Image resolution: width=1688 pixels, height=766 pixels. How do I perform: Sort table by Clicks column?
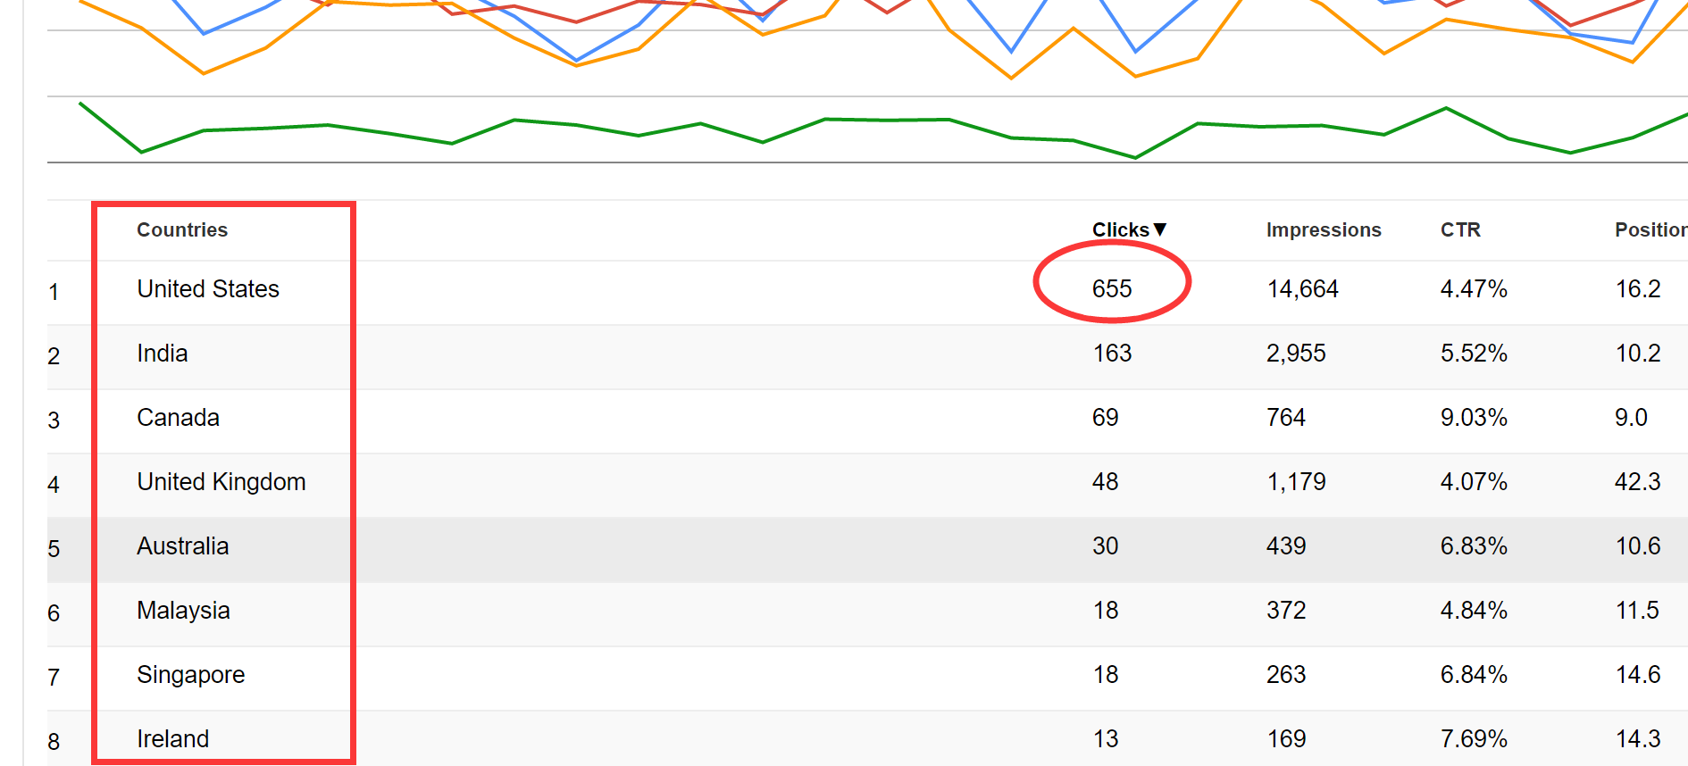1121,230
